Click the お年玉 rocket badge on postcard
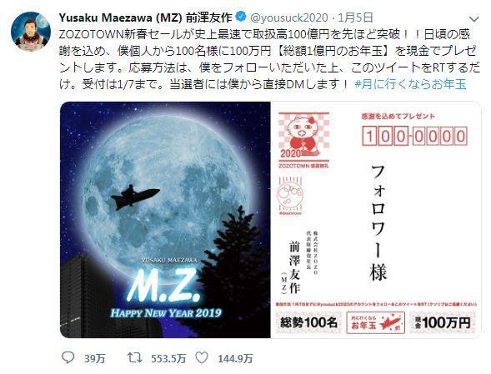Screen dimensions: 491x374 point(375,322)
